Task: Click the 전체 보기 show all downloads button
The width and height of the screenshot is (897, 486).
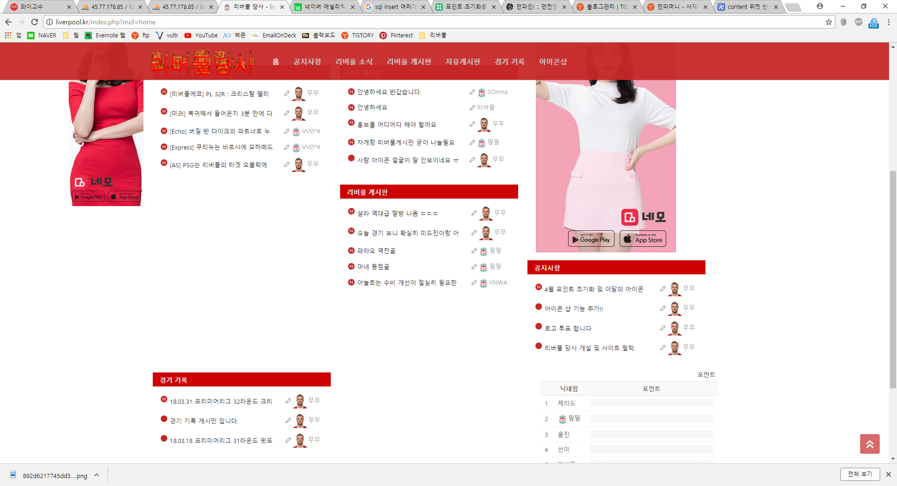Action: [x=860, y=474]
